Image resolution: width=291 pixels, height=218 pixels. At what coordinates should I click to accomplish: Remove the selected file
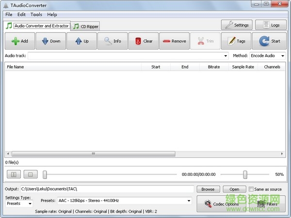click(x=175, y=41)
